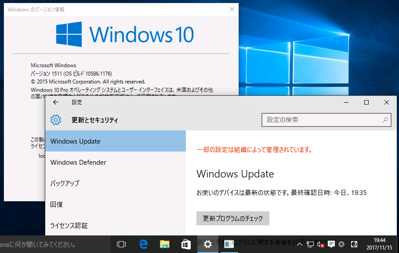Click the Microsoft Windows label in version dialog
The height and width of the screenshot is (253, 399).
(54, 65)
